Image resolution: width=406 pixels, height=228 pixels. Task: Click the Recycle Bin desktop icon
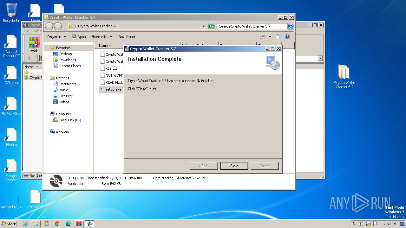pyautogui.click(x=11, y=13)
